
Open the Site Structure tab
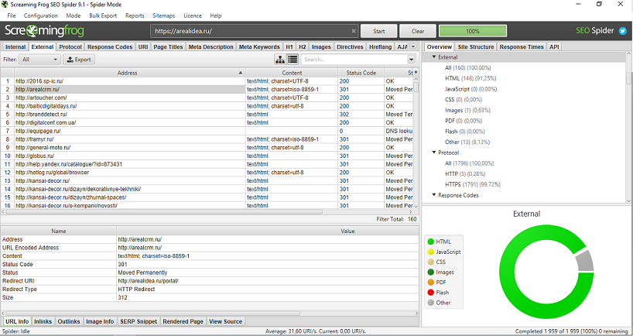tap(476, 47)
